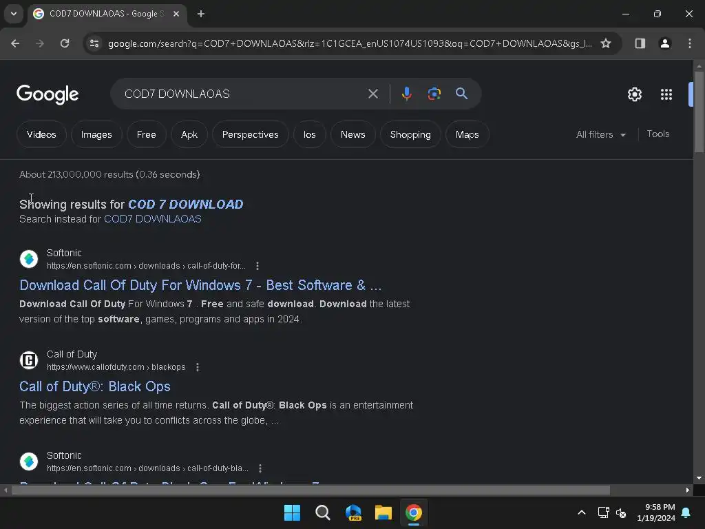
Task: Open the notification bell in tray
Action: click(686, 512)
